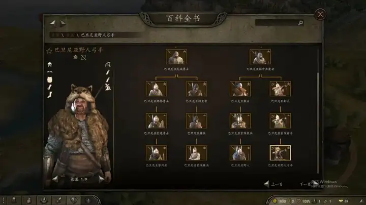Click the bow weapon slot icon
366x205 pixels.
tap(108, 64)
